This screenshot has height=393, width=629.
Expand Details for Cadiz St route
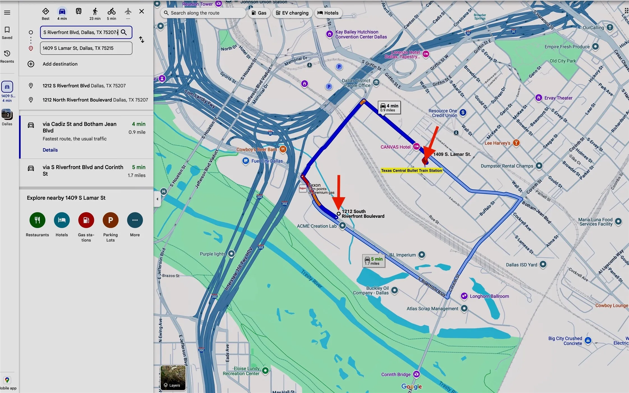tap(50, 150)
